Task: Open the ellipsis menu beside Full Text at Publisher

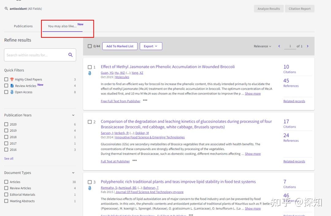Action: (134, 160)
